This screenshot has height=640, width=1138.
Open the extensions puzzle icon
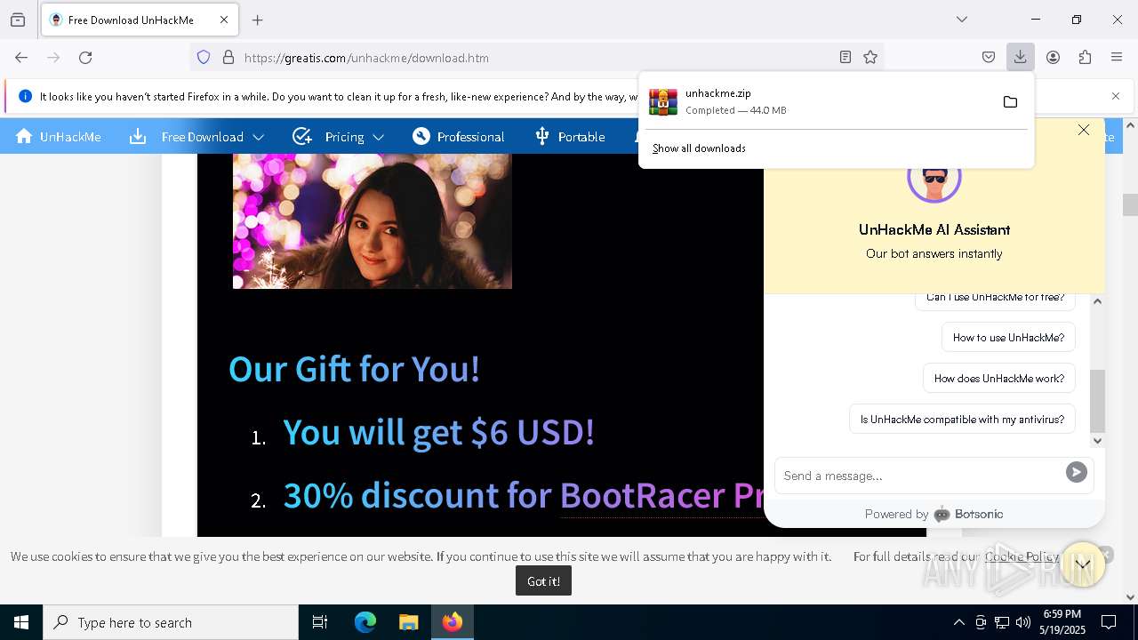(x=1085, y=58)
